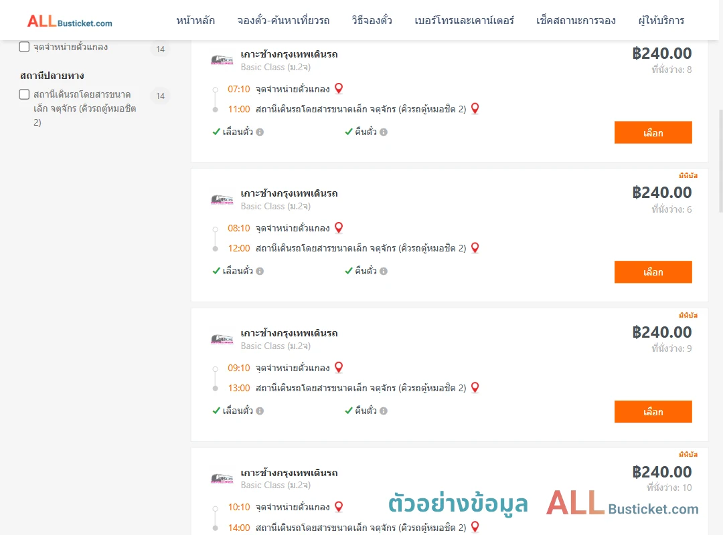Click operator bus logo on 10:10 trip
723x535 pixels.
pos(222,478)
